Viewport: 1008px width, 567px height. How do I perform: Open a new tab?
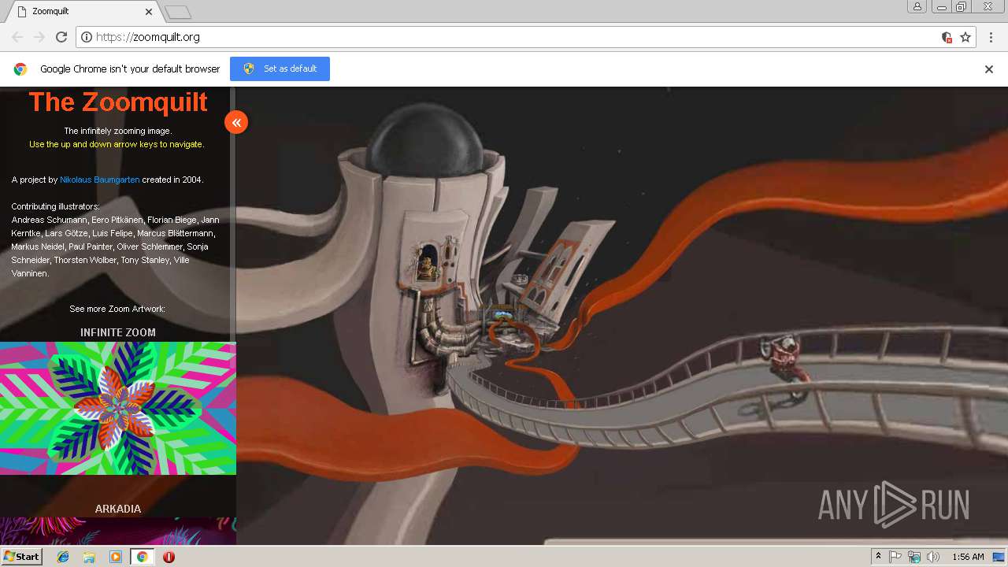[178, 12]
